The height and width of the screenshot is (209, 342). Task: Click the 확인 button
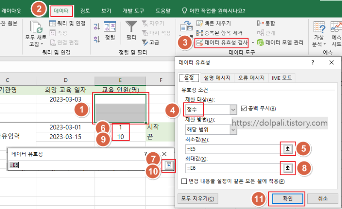click(287, 199)
